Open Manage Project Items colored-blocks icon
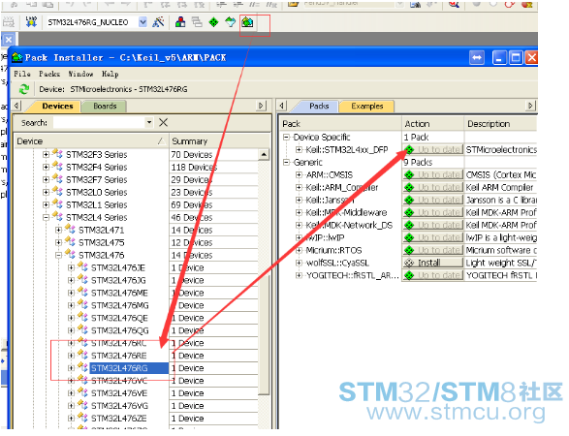 tap(180, 22)
